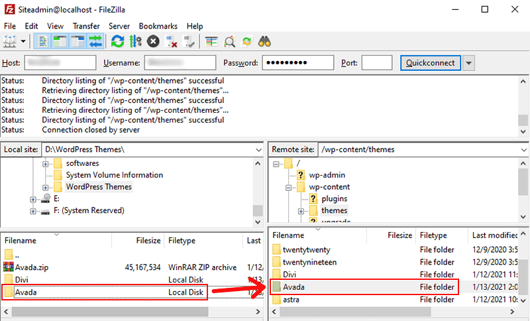
Task: Expand the F: (System Reserved) drive
Action: tap(32, 211)
